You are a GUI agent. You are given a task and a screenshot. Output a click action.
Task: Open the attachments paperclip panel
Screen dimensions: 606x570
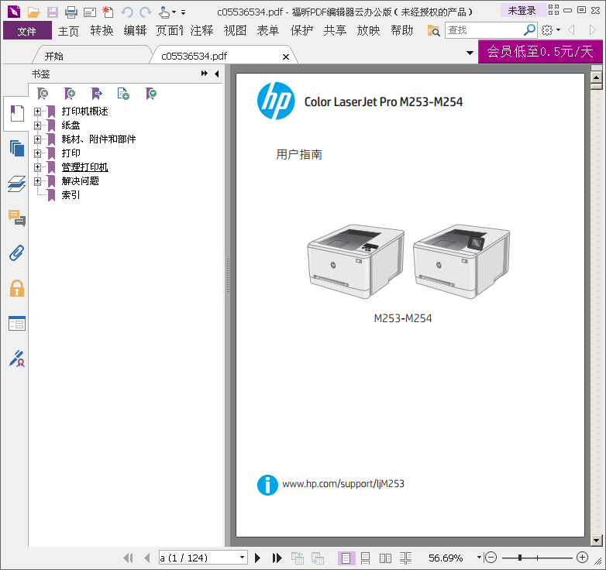16,253
